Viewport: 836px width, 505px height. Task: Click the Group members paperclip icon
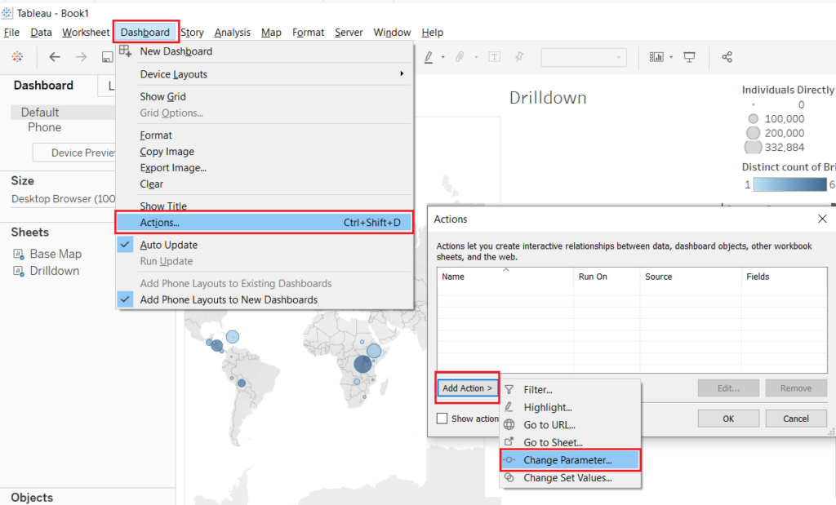460,57
